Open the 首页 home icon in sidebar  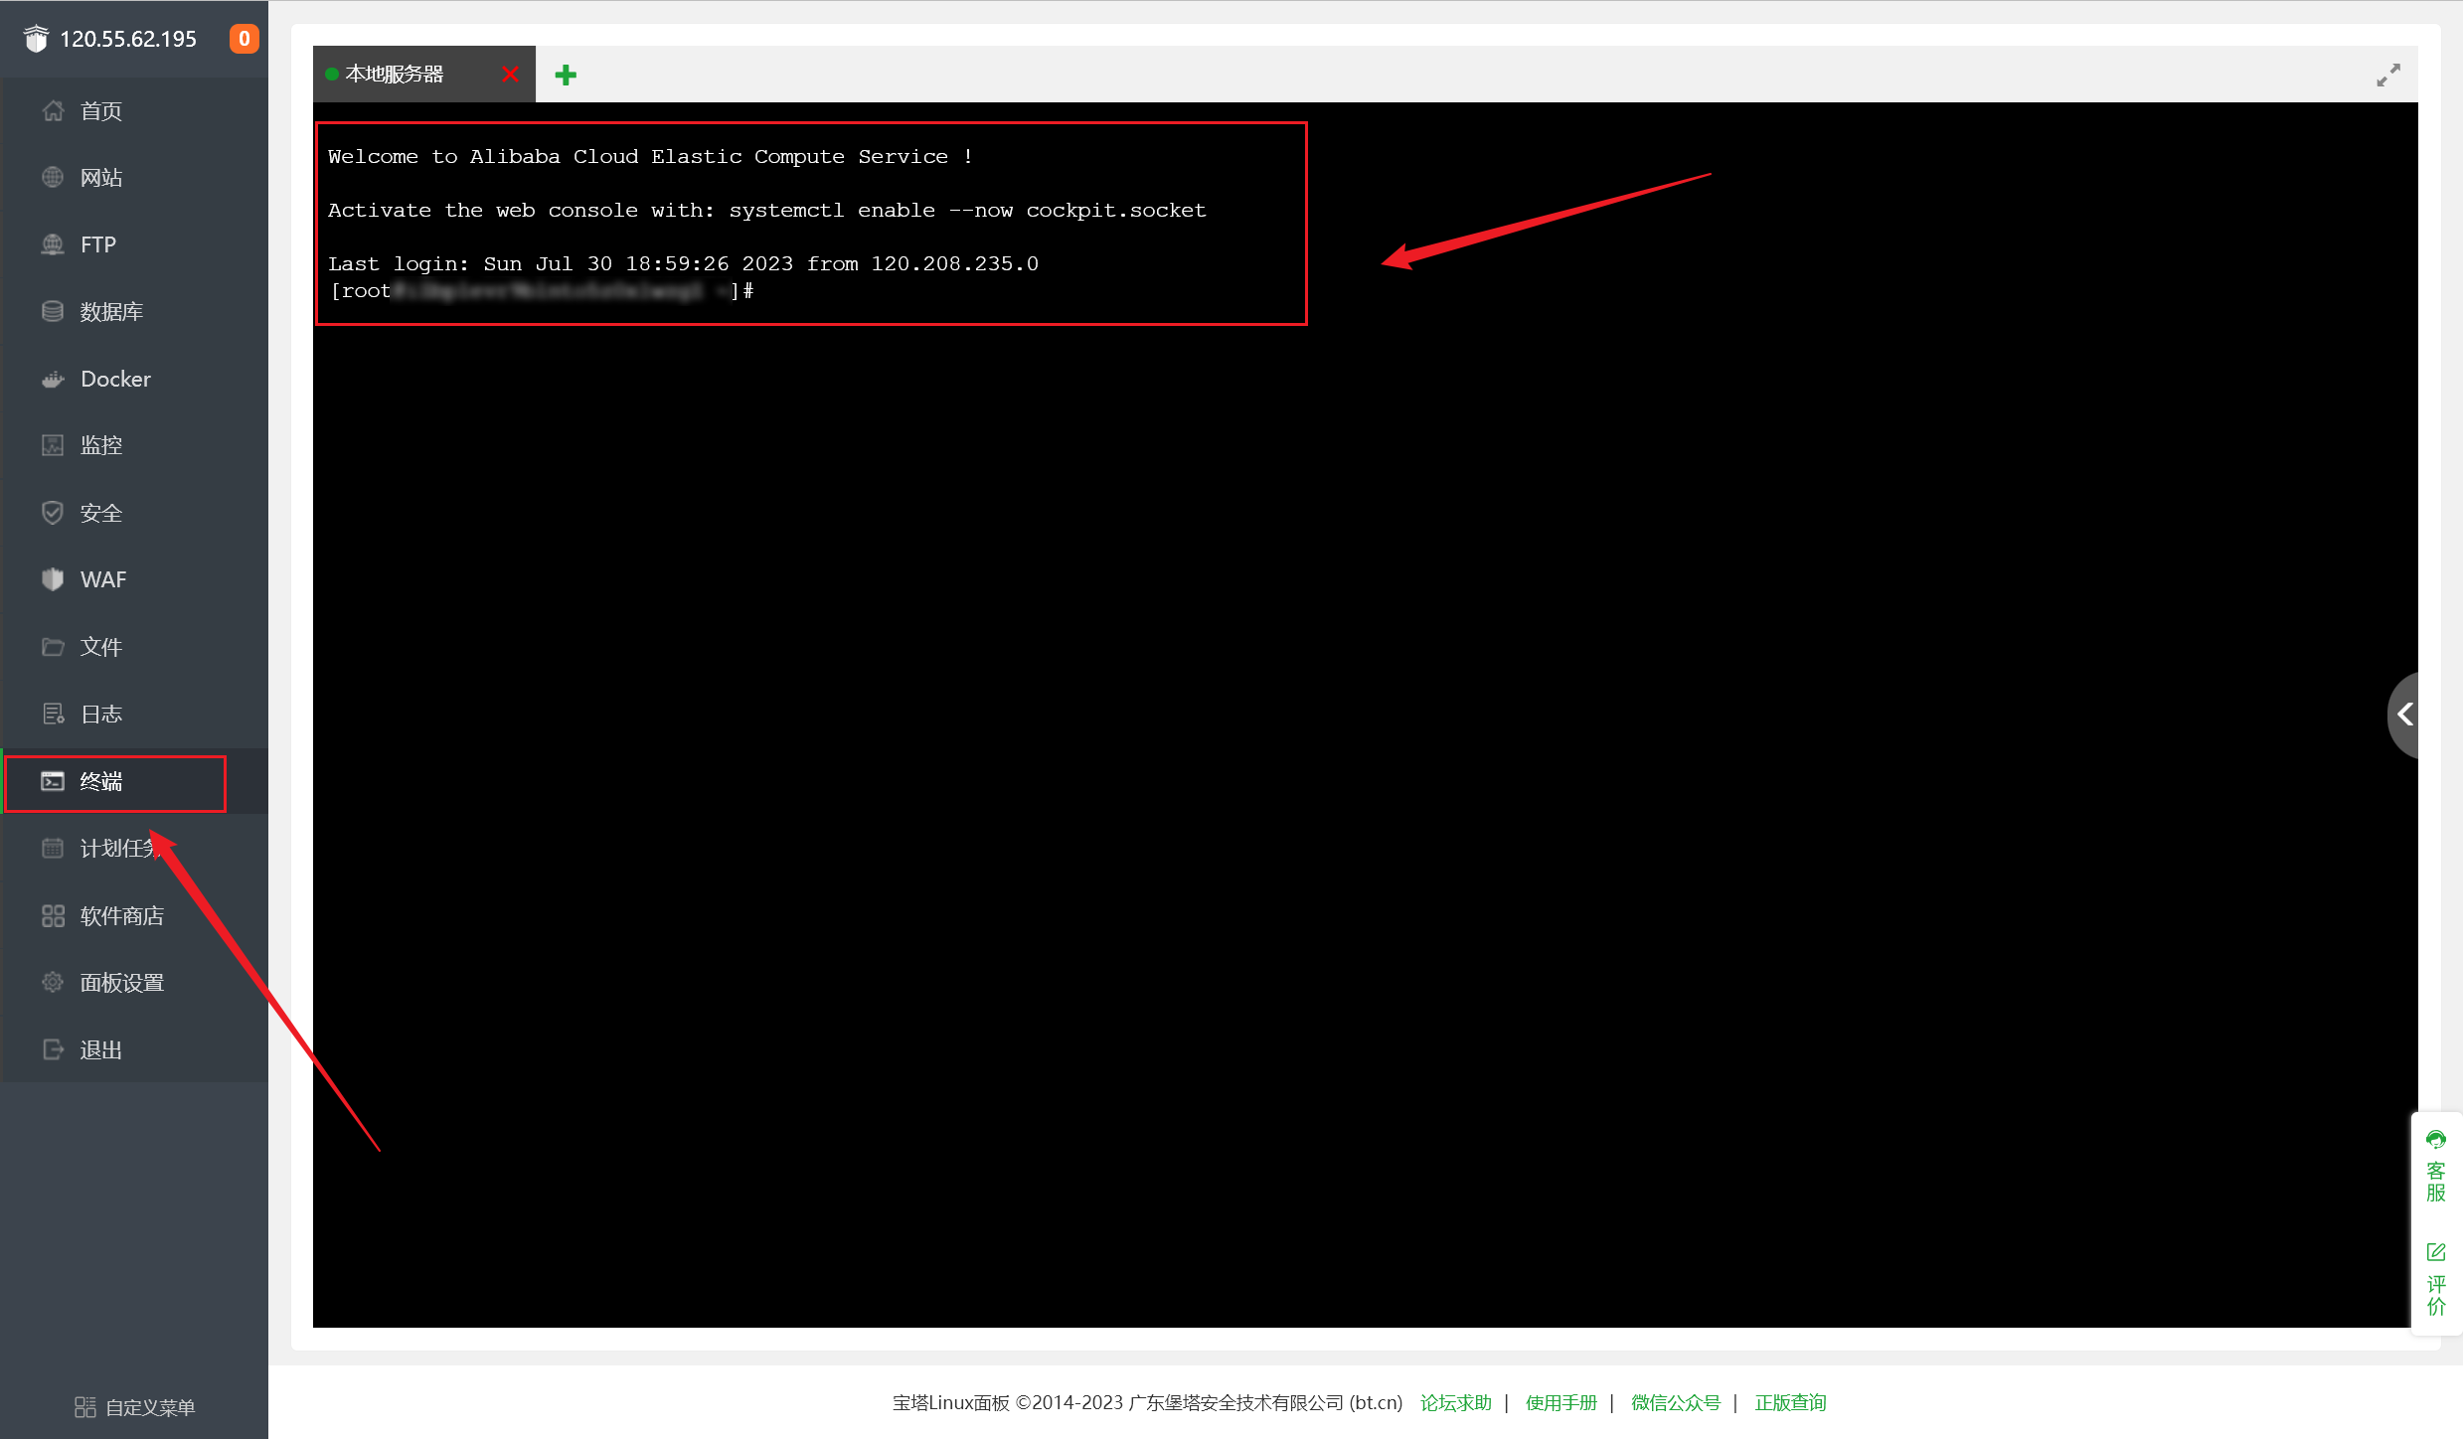coord(53,110)
